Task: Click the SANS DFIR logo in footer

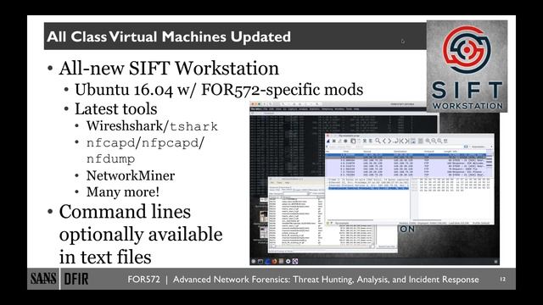Action: [59, 279]
